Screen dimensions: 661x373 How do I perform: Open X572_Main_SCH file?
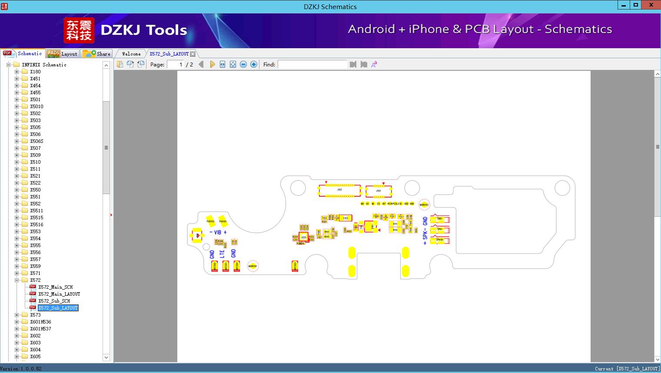[x=55, y=287]
